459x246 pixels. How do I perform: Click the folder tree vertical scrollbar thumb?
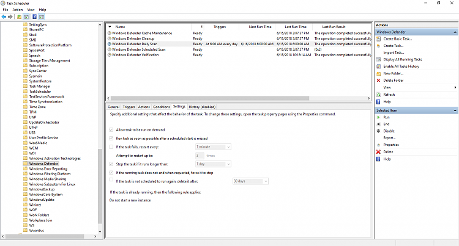[x=100, y=186]
